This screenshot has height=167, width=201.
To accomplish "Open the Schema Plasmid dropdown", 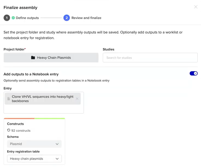I will pyautogui.click(x=34, y=144).
